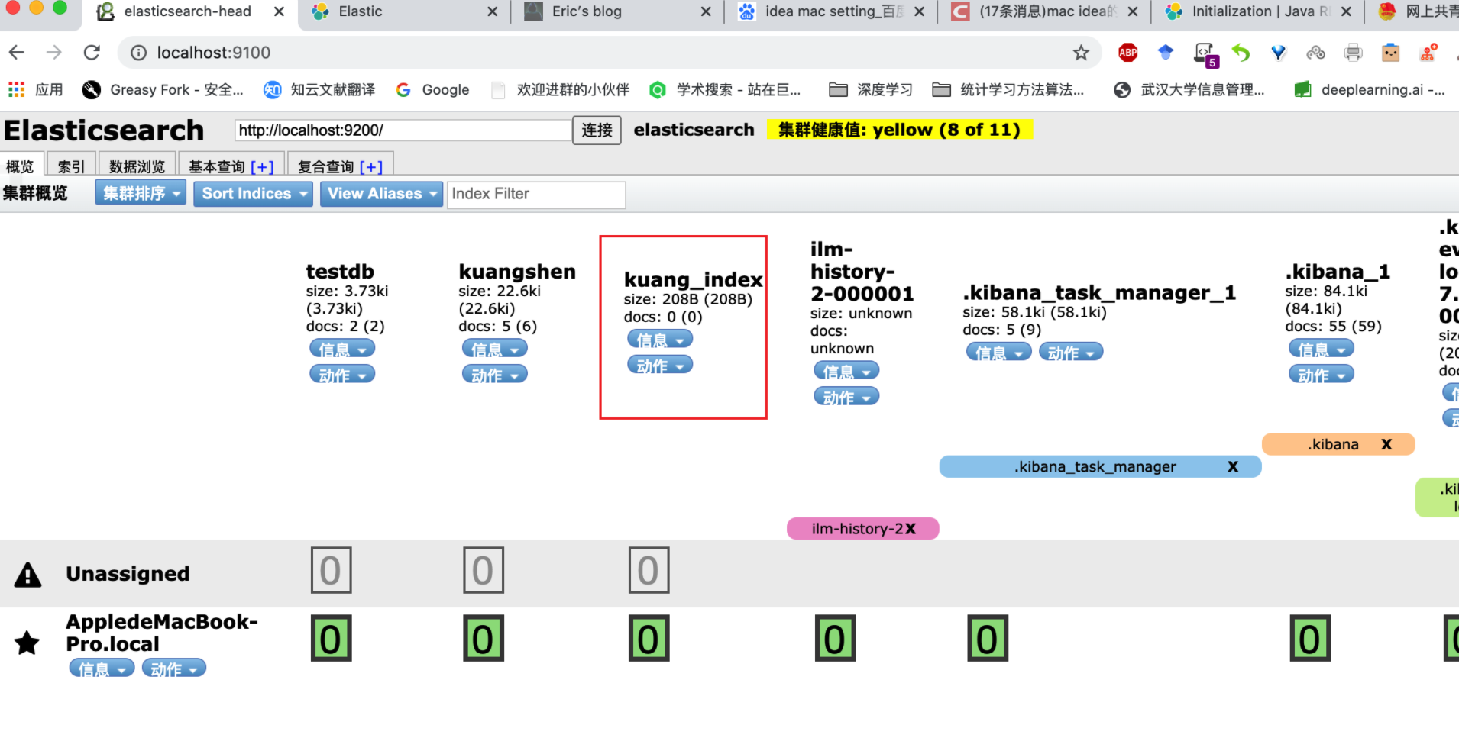Open deeplearning.ai bookmark
The width and height of the screenshot is (1459, 754).
tap(1370, 89)
